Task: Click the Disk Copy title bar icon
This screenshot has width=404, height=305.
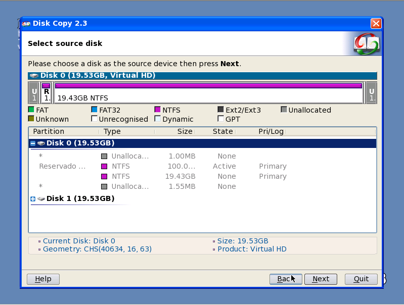Action: pos(26,24)
